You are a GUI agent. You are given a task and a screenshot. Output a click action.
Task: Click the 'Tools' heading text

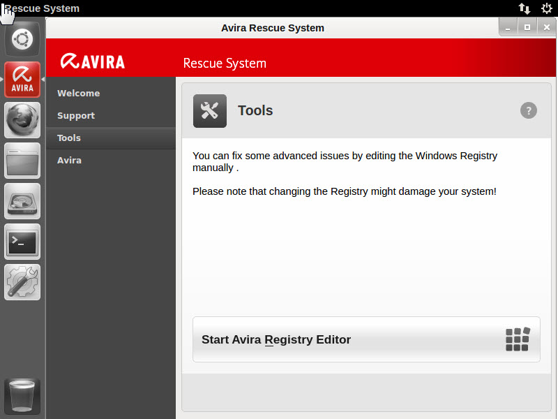pos(255,110)
